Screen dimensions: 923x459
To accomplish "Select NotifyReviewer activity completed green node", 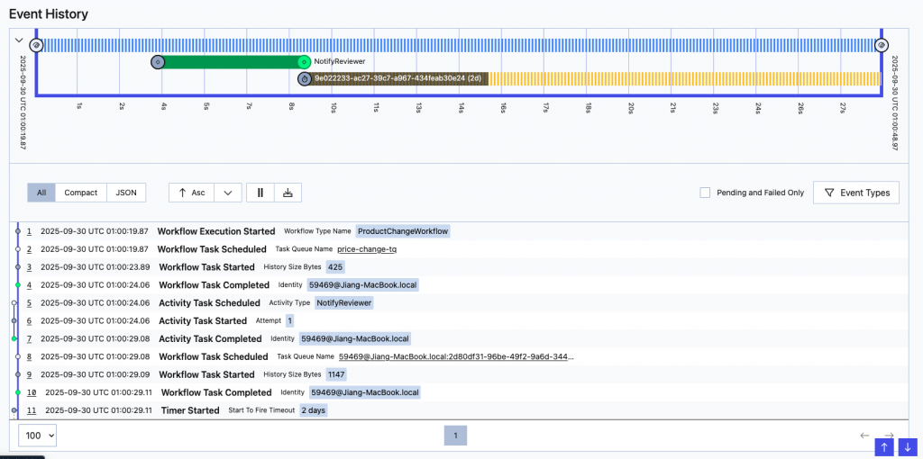I will click(x=304, y=62).
